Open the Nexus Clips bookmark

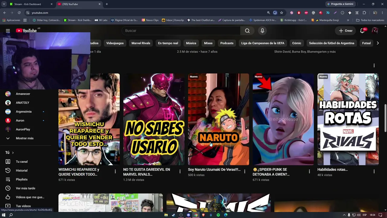(x=150, y=20)
